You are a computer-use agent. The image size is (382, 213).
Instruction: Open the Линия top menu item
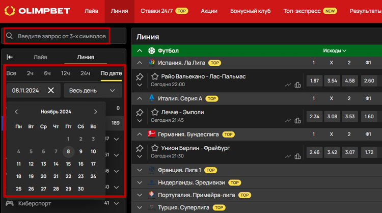pyautogui.click(x=119, y=11)
